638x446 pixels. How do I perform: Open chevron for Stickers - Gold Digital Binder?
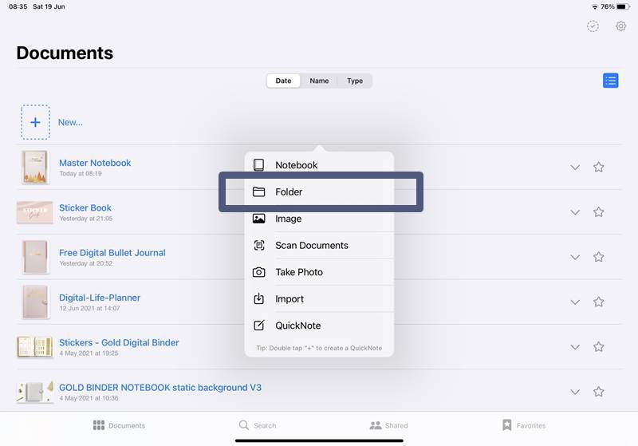click(574, 347)
